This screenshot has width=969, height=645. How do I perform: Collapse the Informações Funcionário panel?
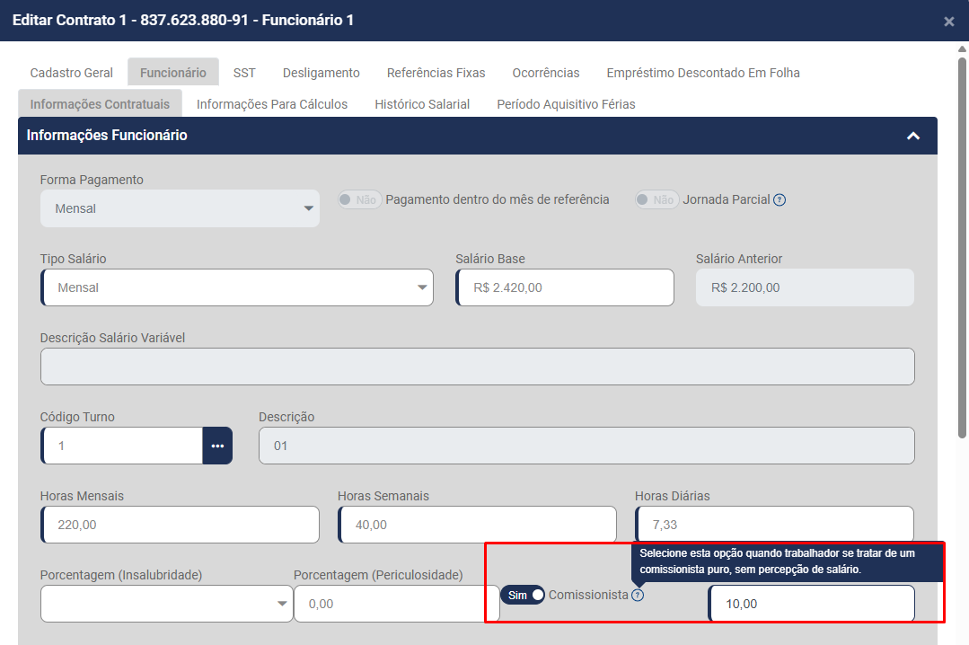coord(913,136)
